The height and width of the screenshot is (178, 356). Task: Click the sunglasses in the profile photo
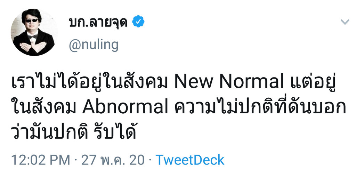tap(32, 21)
